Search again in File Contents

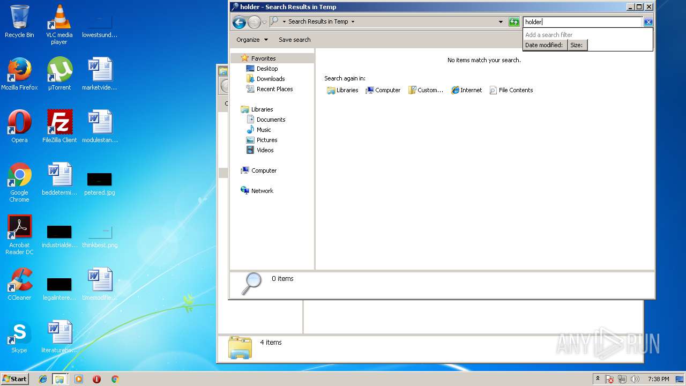coord(511,90)
